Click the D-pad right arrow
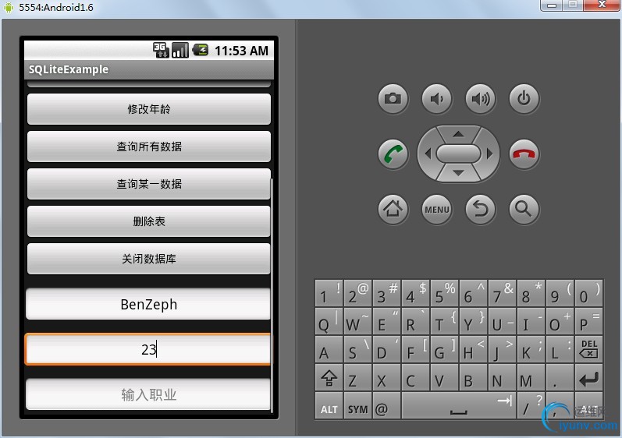 point(489,154)
